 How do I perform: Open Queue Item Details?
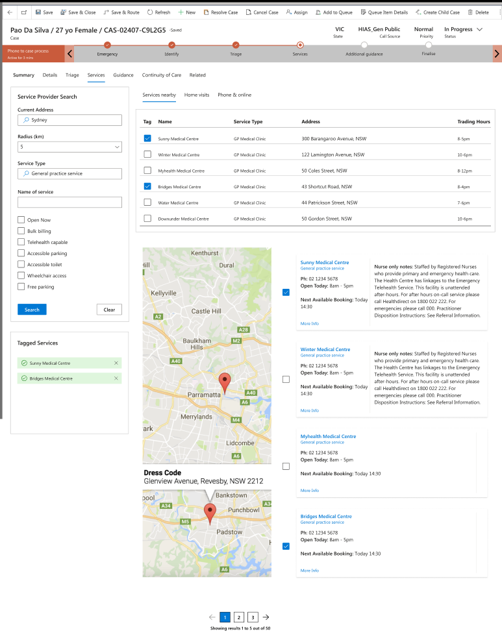tap(384, 12)
